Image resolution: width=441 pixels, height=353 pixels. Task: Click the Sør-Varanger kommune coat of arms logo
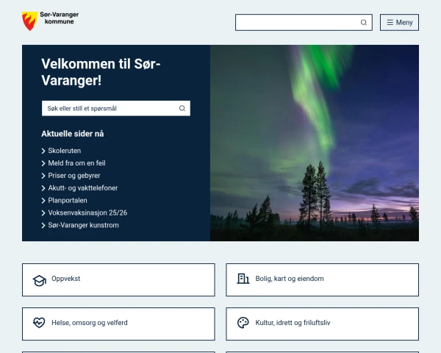coord(29,21)
